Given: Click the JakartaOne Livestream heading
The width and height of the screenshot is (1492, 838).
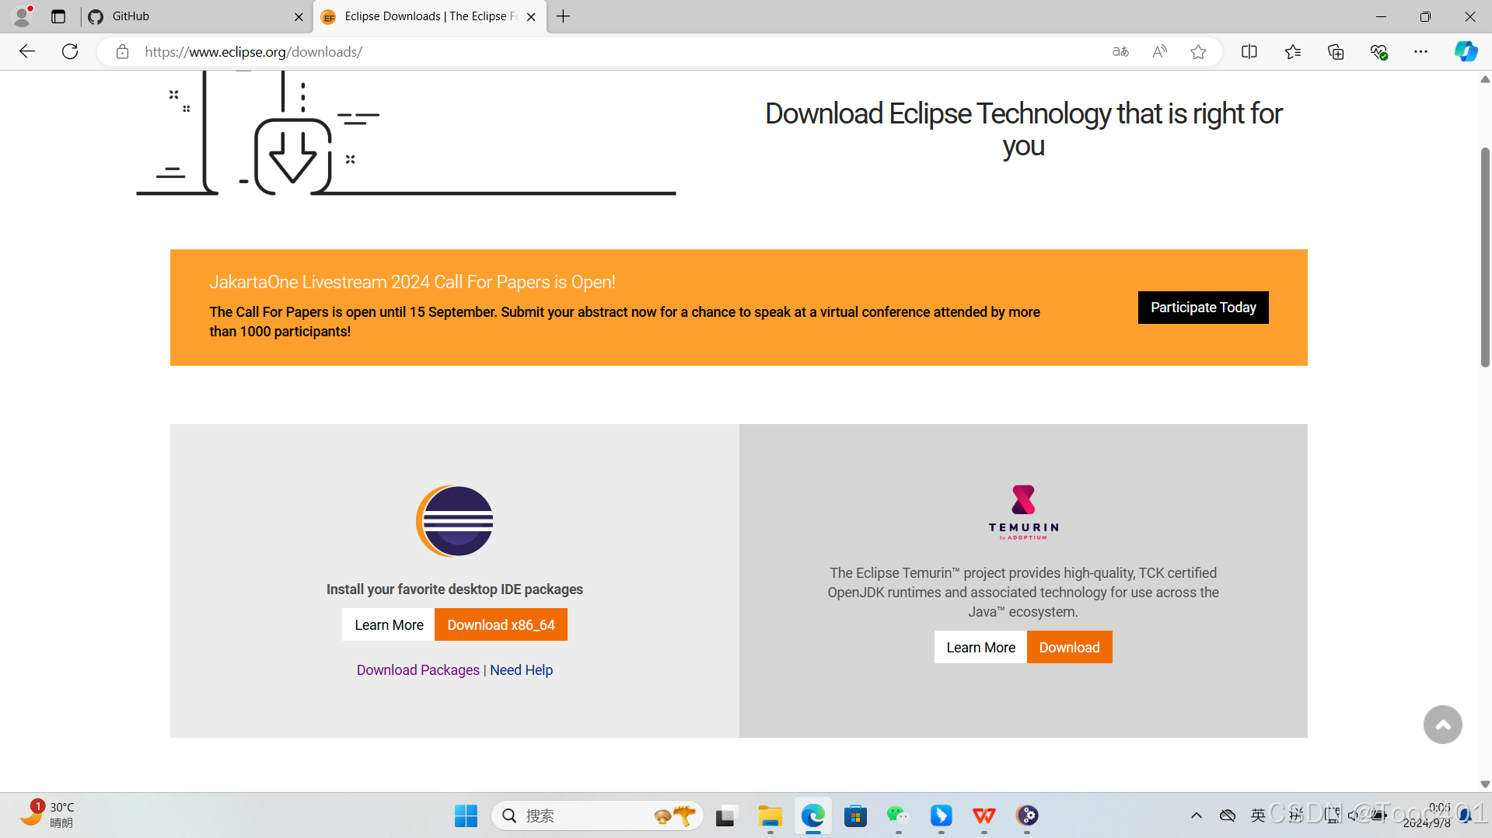Looking at the screenshot, I should pos(412,282).
